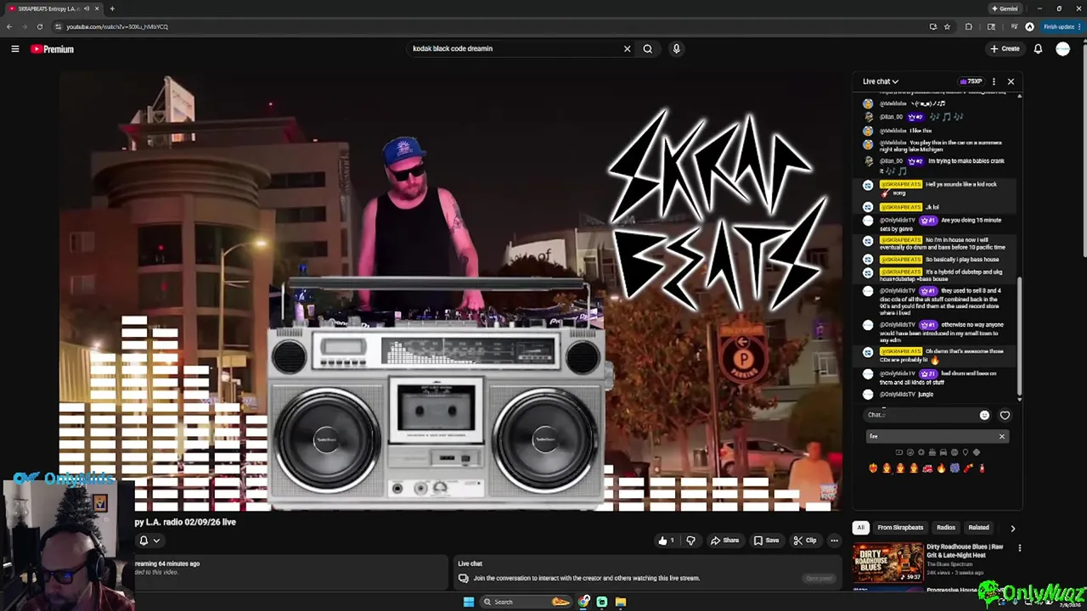
Task: Open the 75XP badge
Action: 972,81
